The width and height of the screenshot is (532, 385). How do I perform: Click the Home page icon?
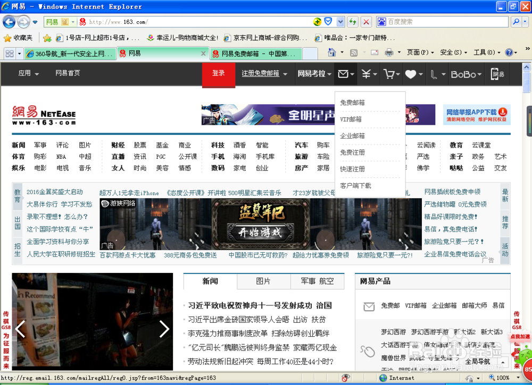pyautogui.click(x=332, y=53)
